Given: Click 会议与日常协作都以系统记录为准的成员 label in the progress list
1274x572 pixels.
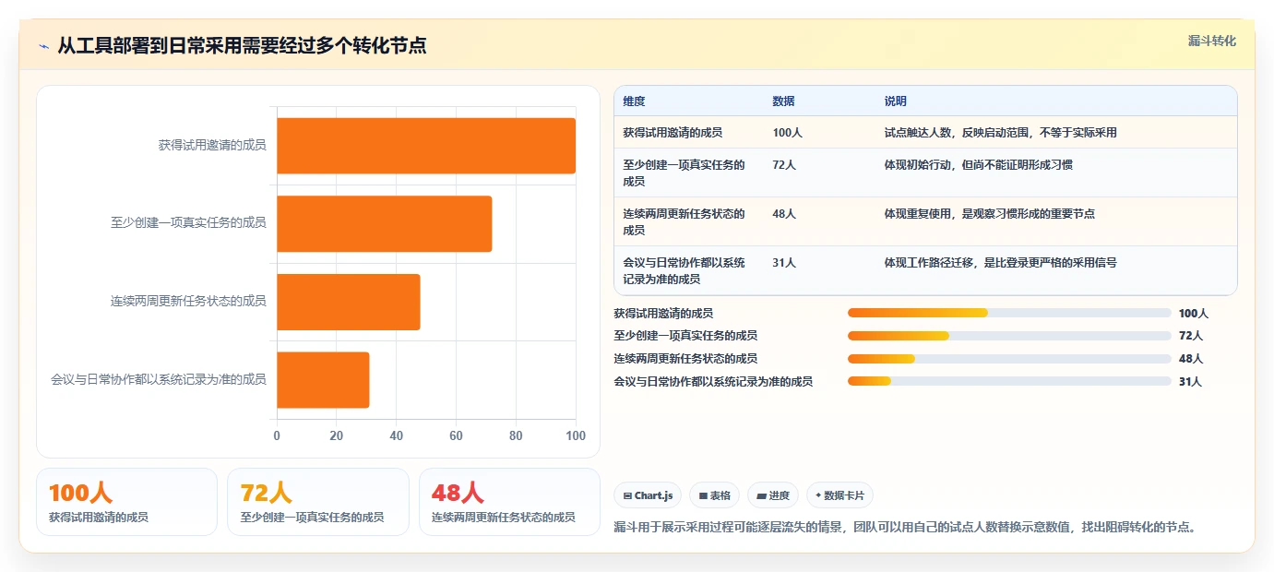Looking at the screenshot, I should click(x=713, y=381).
